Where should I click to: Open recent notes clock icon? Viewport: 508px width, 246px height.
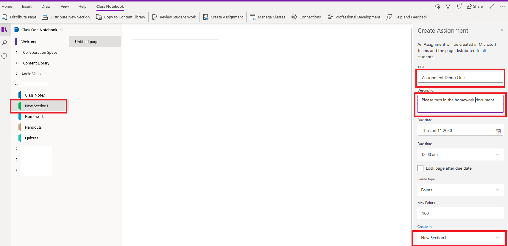[4, 56]
